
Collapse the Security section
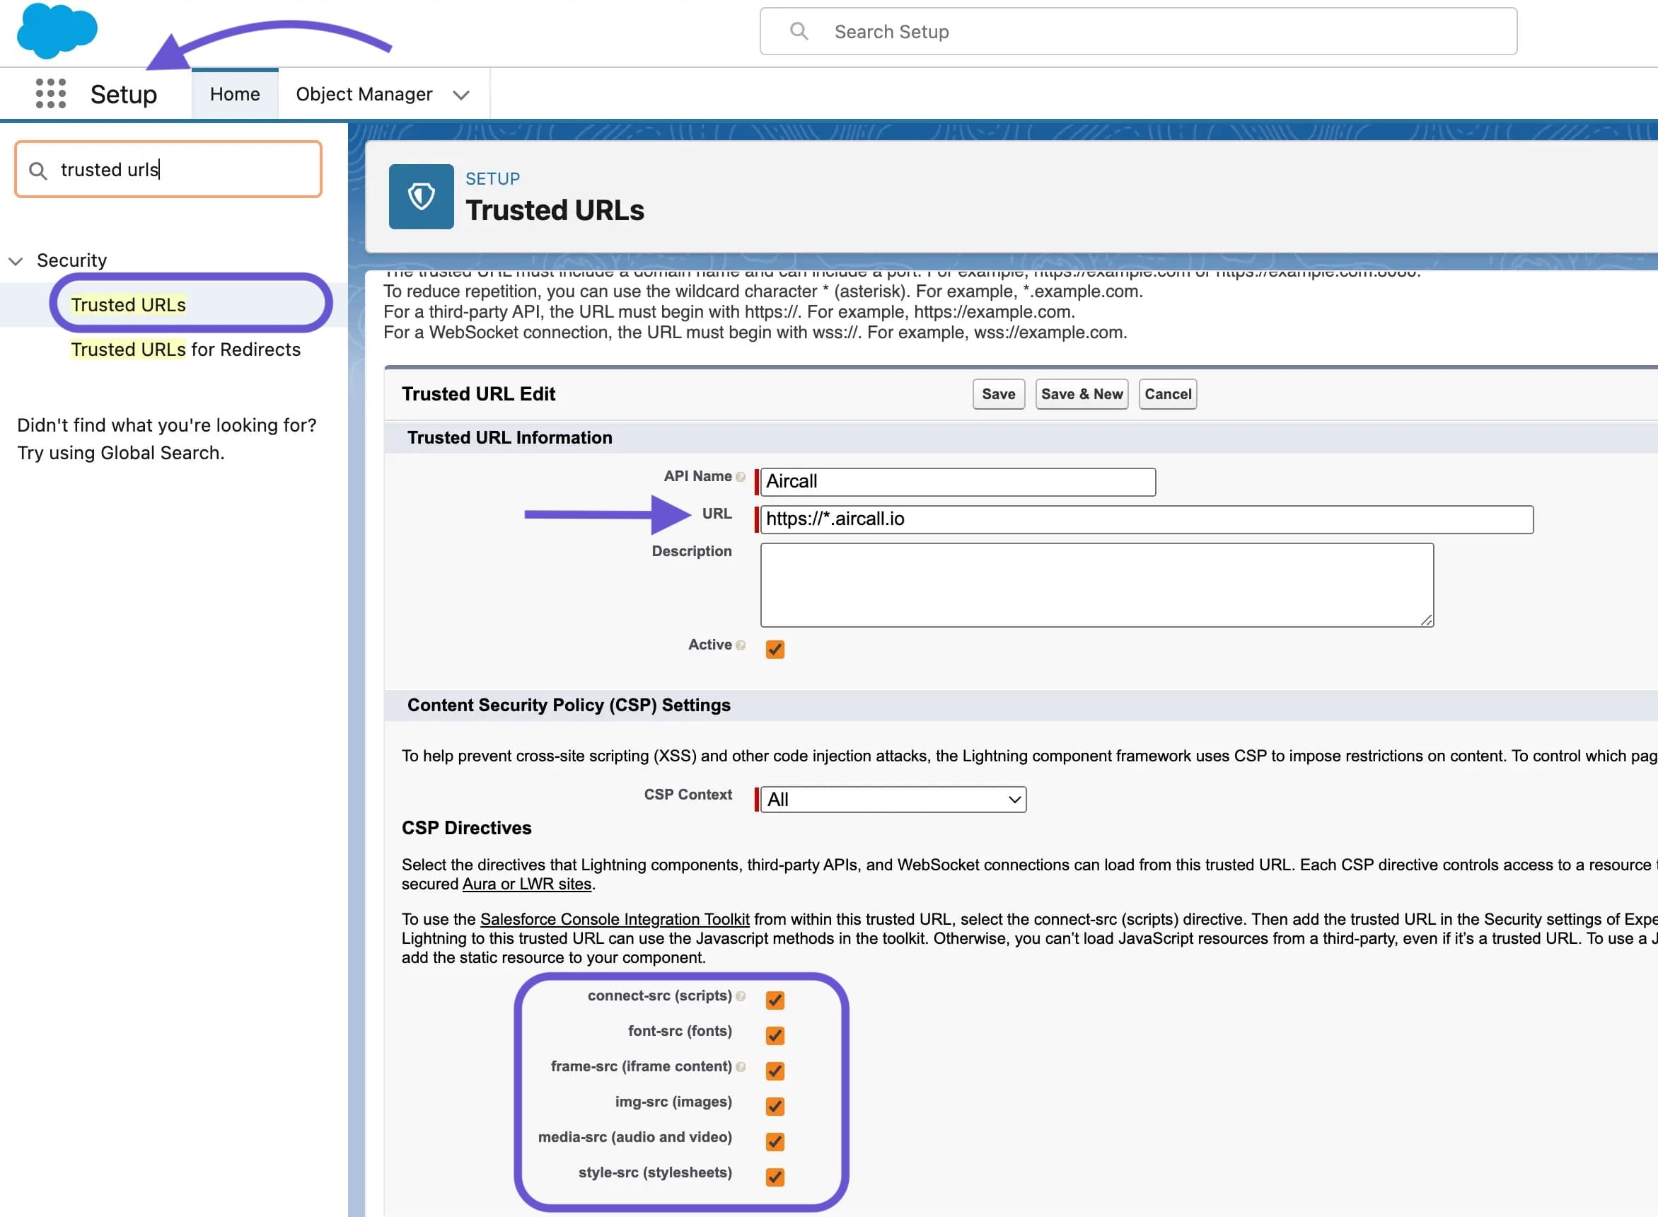(x=16, y=260)
